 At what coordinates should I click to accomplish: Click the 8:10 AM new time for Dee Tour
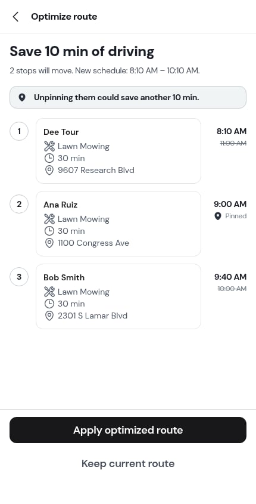tap(232, 131)
